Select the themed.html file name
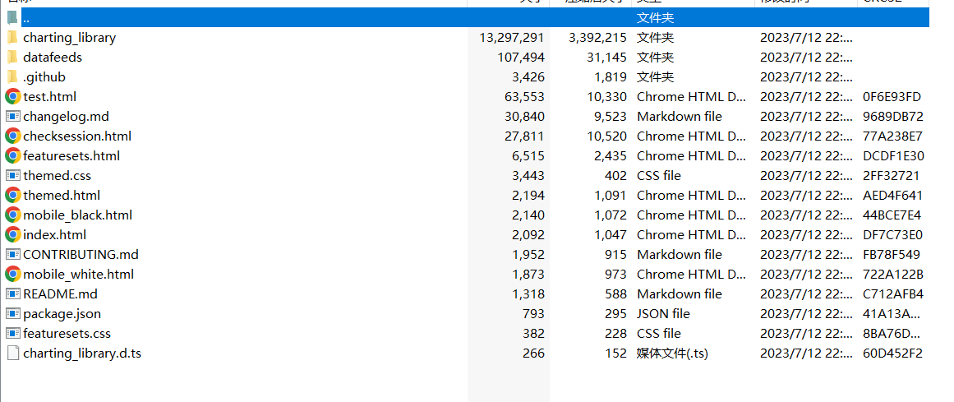The image size is (954, 402). point(62,196)
